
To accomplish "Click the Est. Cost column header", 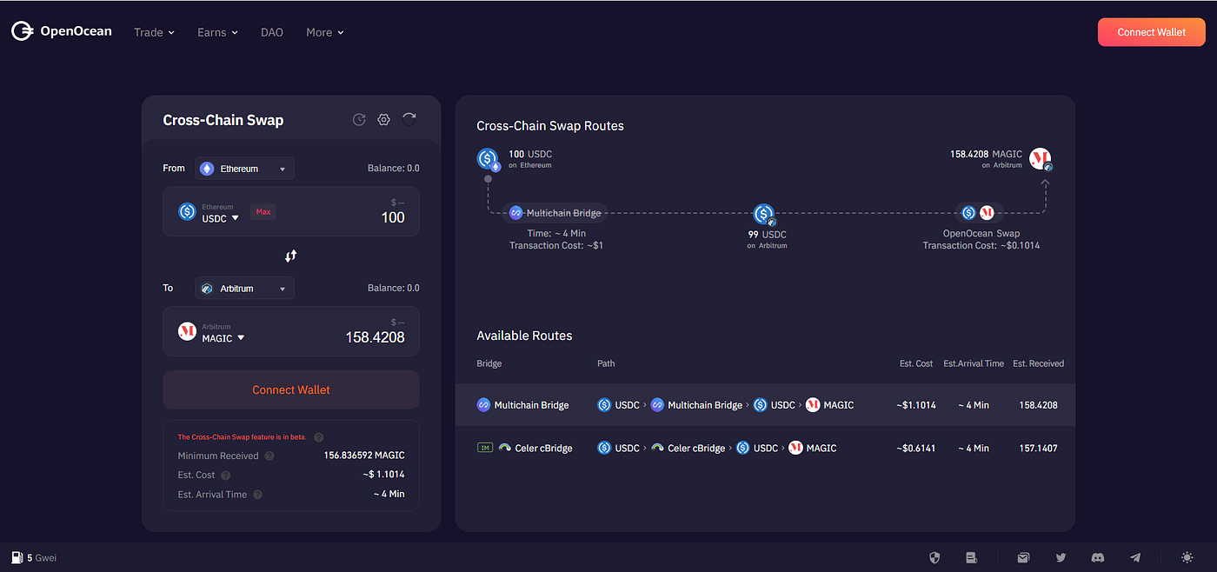I will (x=916, y=363).
